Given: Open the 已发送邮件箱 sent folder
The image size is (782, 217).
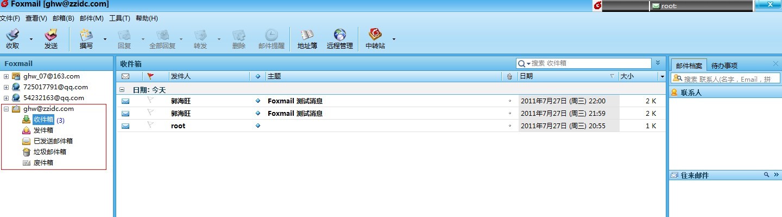Looking at the screenshot, I should [x=53, y=141].
